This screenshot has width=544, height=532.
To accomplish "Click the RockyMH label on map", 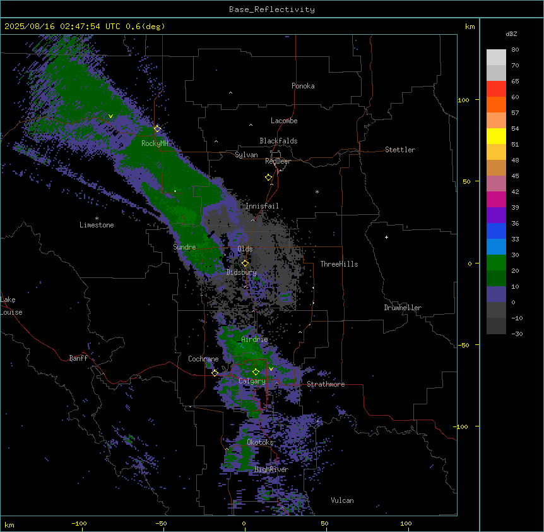I will pyautogui.click(x=155, y=143).
